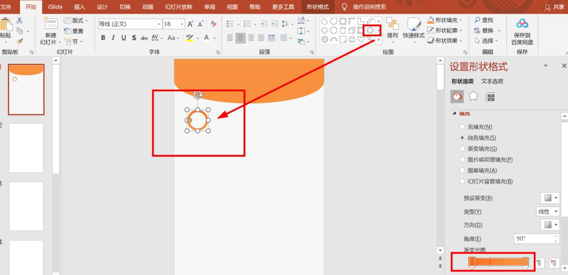Screen dimensions: 568x275
Task: Select the No fill (无填充) radio button
Action: (462, 127)
